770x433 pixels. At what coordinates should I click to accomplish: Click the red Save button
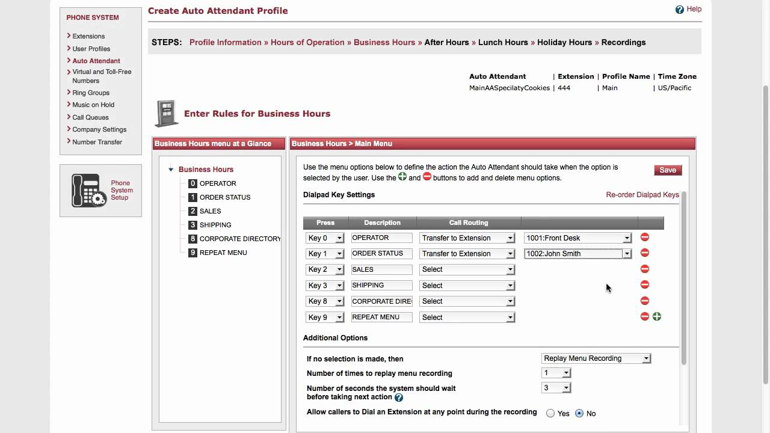point(668,170)
